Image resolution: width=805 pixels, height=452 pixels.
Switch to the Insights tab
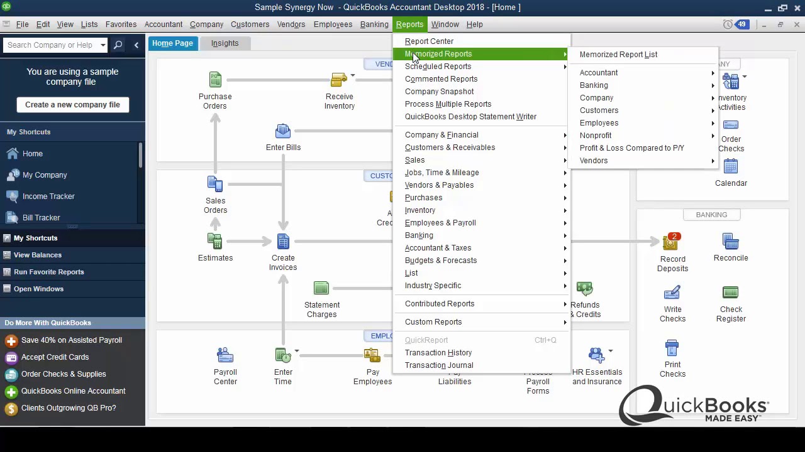(x=225, y=43)
